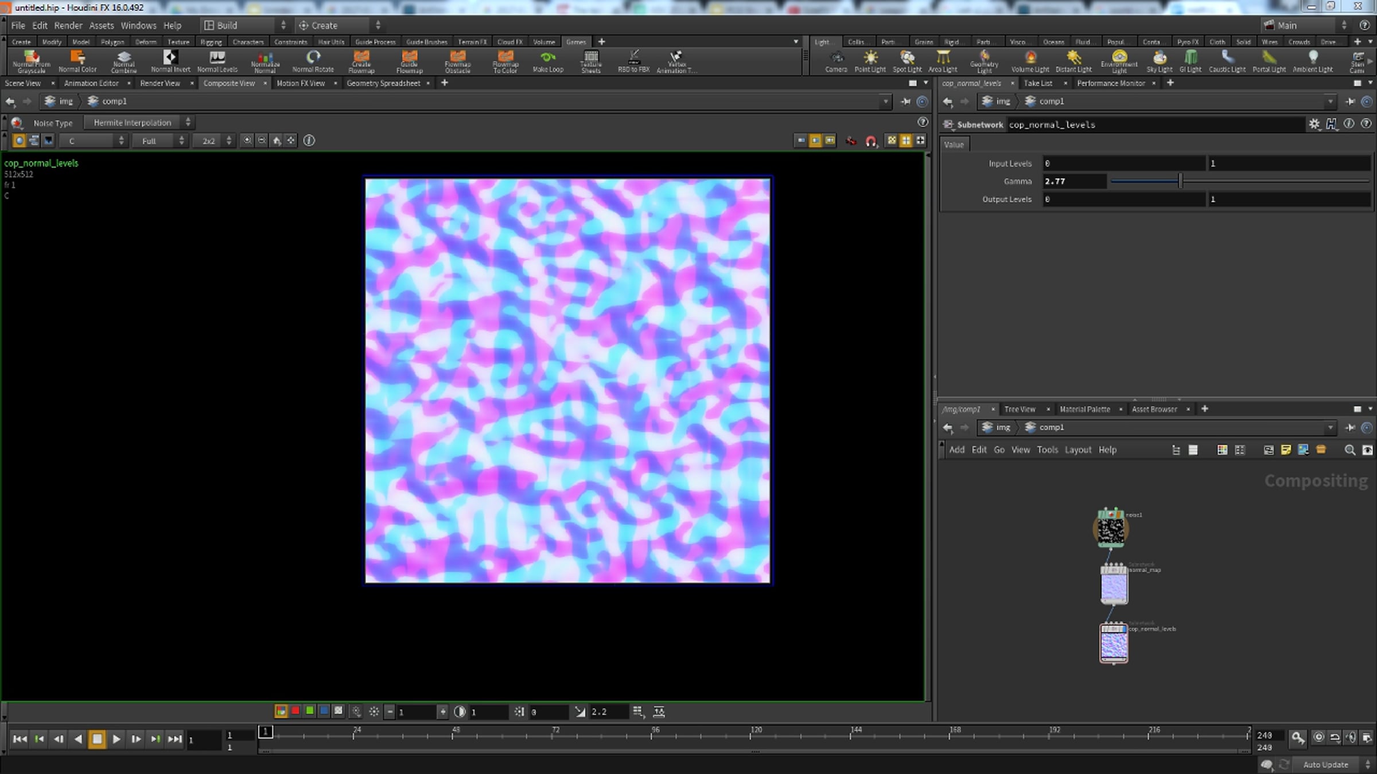Toggle the green channel display button
Screen dimensions: 1377x774
pos(310,711)
